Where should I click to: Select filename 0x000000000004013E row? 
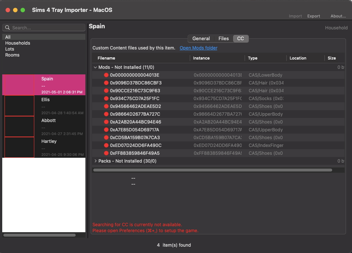(x=218, y=75)
